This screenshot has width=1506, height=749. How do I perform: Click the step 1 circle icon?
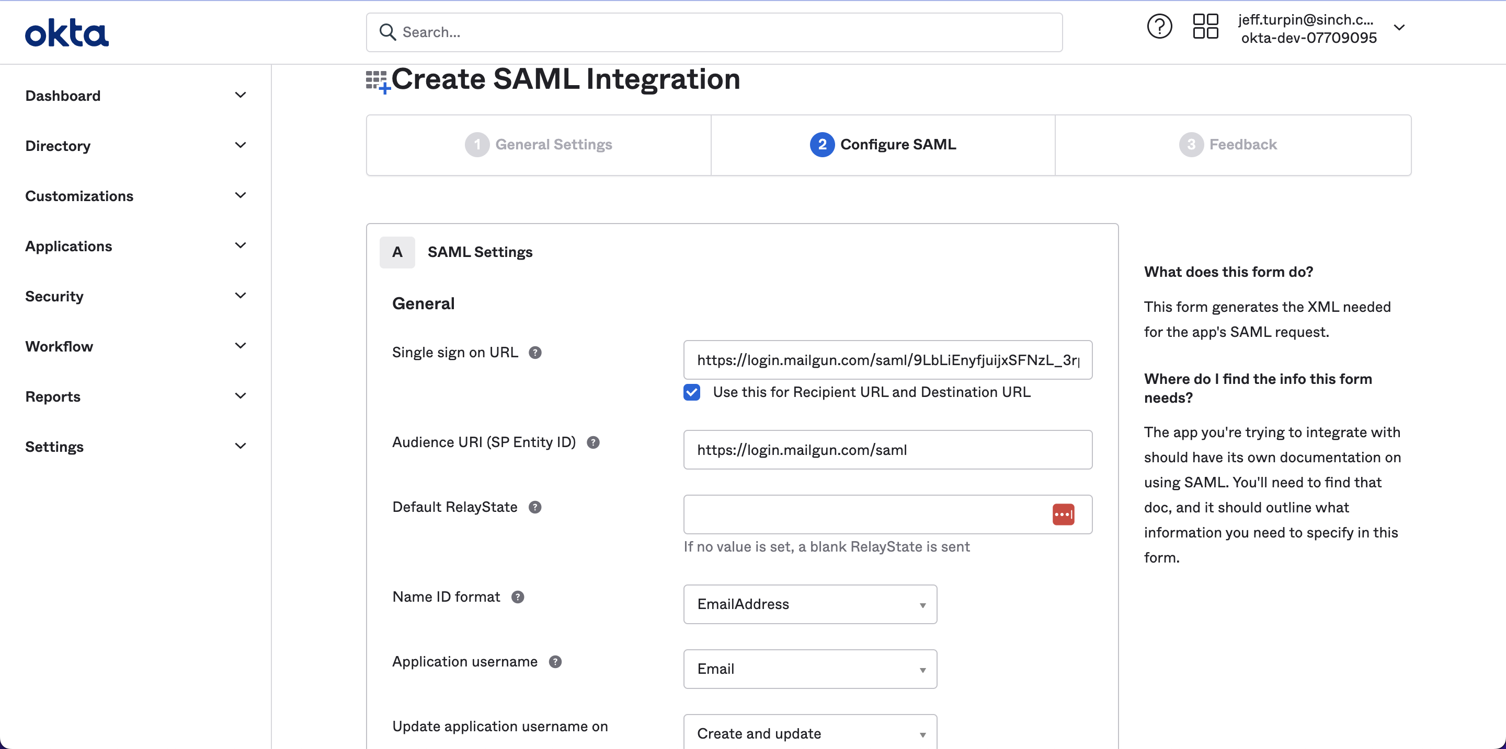(x=477, y=145)
